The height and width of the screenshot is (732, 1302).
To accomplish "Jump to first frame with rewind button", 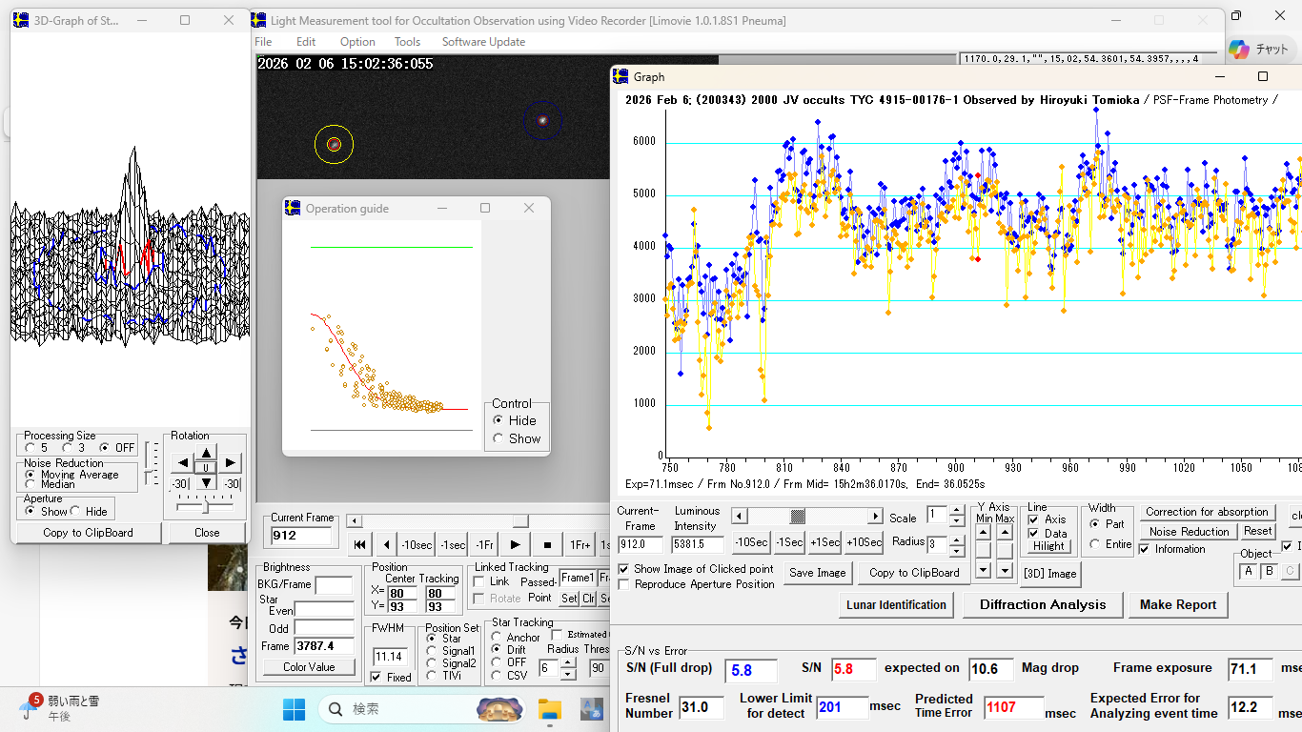I will pos(359,545).
